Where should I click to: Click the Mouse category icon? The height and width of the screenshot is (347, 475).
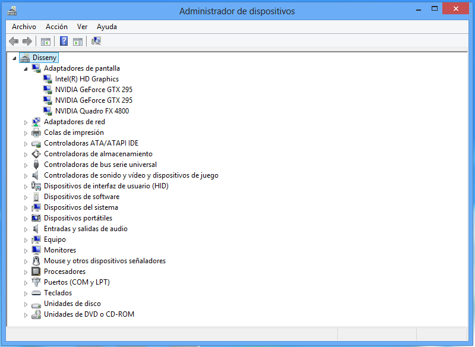[36, 261]
